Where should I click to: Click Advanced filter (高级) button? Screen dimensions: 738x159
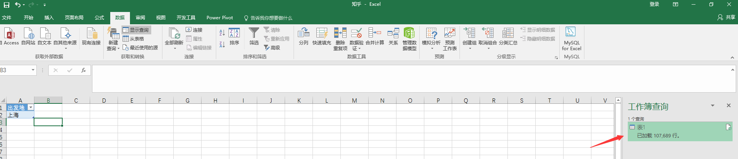272,47
